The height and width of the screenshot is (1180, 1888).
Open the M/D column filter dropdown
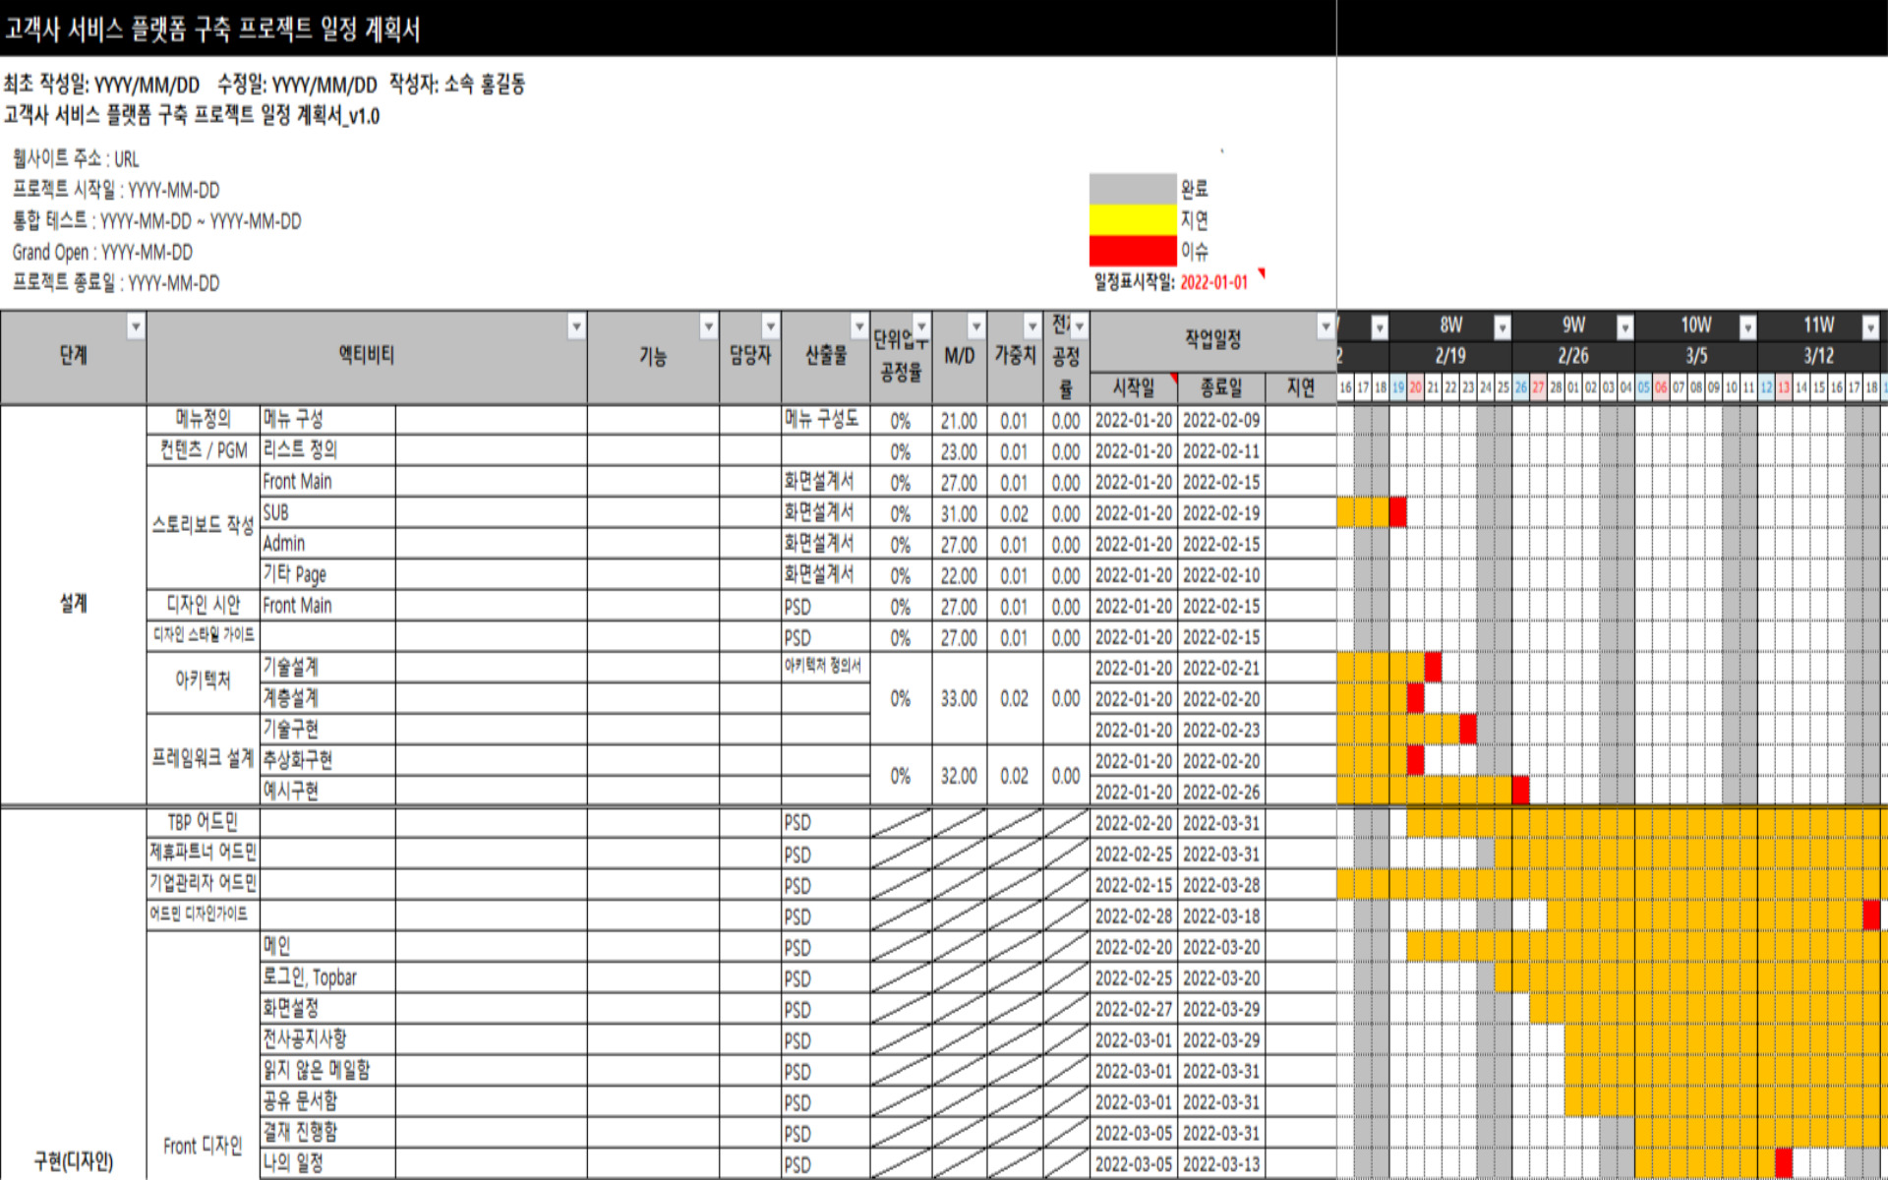tap(975, 326)
